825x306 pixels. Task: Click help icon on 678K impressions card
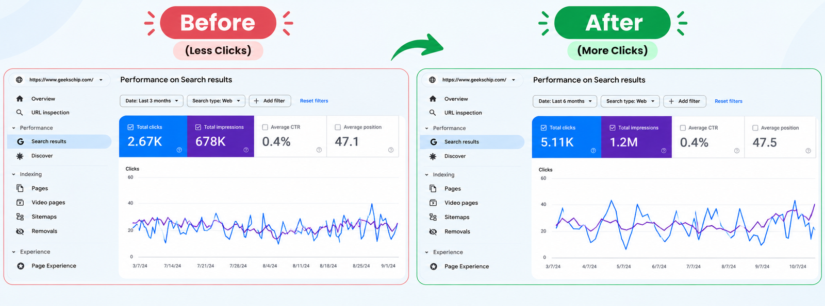pyautogui.click(x=246, y=150)
